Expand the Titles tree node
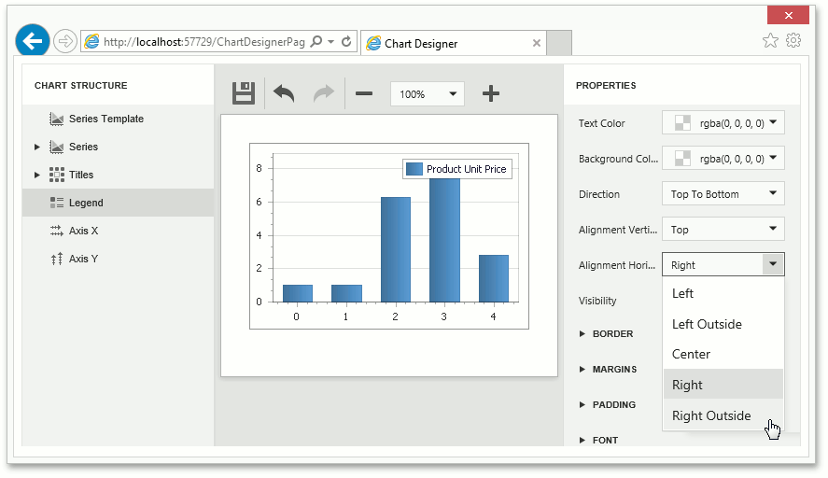The image size is (828, 478). pos(37,175)
